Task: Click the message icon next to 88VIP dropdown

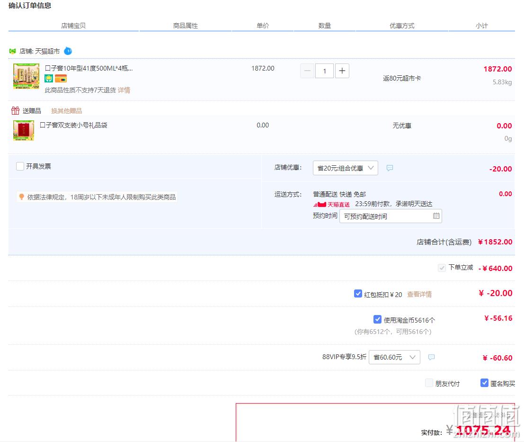Action: 431,357
